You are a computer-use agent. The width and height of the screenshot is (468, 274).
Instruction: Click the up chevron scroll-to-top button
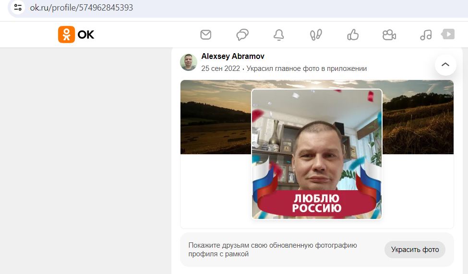445,64
